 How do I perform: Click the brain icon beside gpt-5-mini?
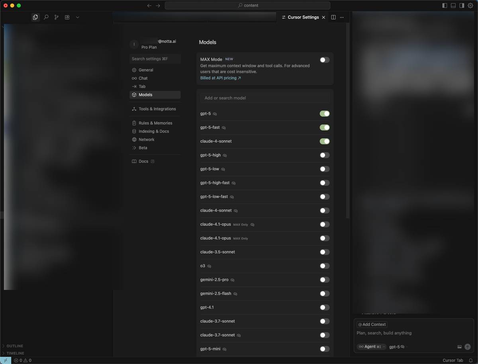[x=225, y=349]
